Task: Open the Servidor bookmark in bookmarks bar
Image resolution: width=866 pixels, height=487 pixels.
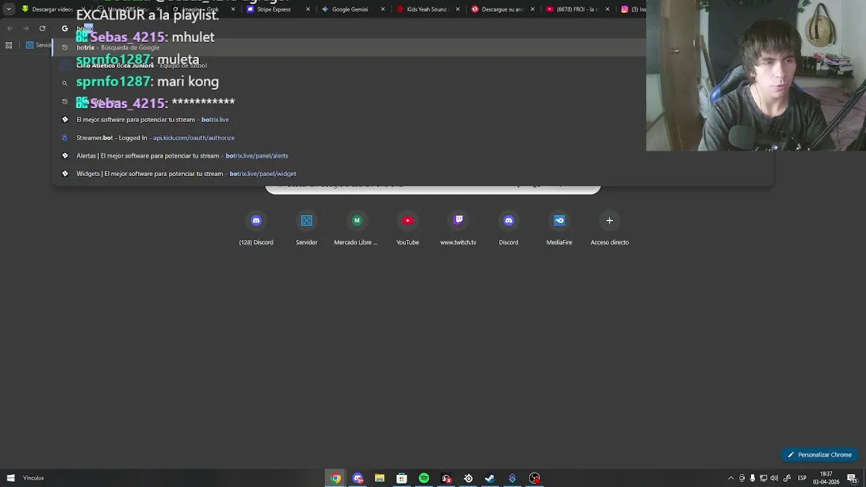Action: pos(39,45)
